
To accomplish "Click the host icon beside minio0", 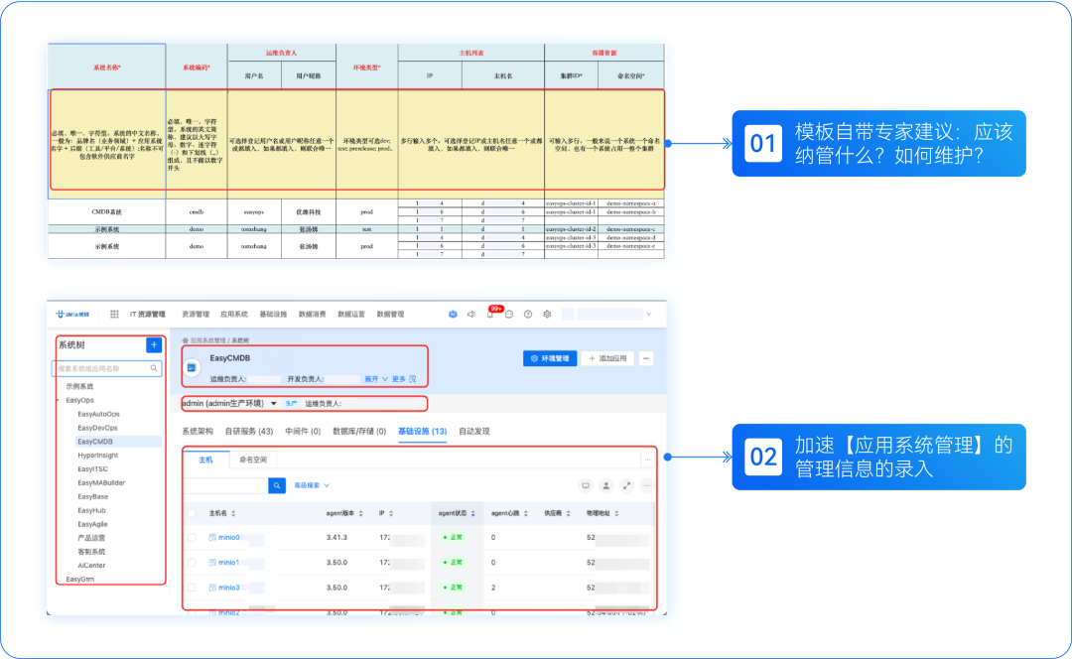I will click(212, 538).
